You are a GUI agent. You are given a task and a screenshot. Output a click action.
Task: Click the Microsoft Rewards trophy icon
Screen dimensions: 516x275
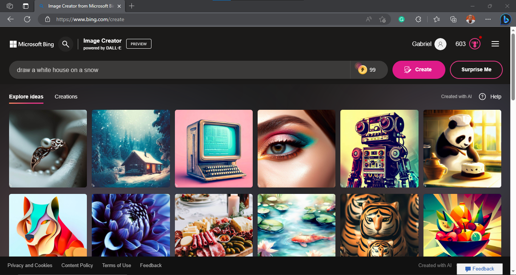[x=475, y=44]
